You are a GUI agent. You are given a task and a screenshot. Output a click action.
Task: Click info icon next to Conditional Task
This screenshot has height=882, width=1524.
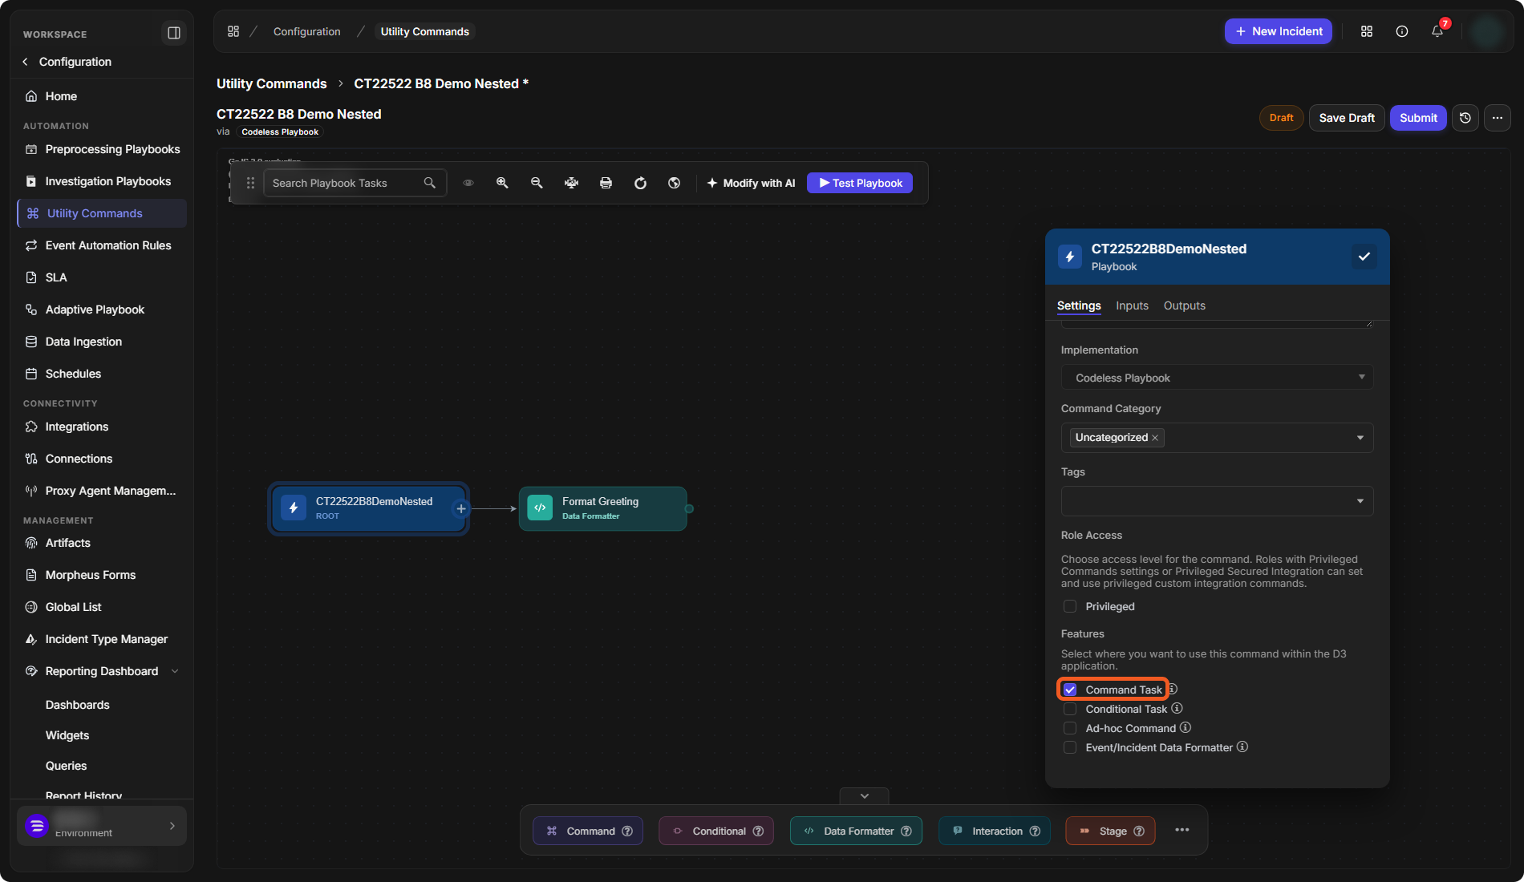(1177, 708)
